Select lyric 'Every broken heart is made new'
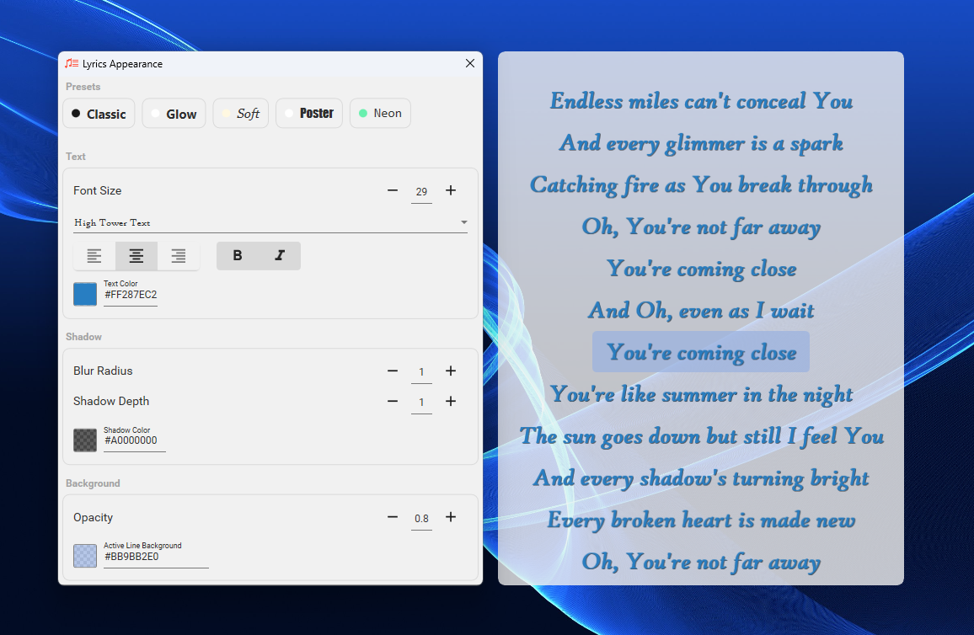Image resolution: width=974 pixels, height=635 pixels. tap(701, 520)
